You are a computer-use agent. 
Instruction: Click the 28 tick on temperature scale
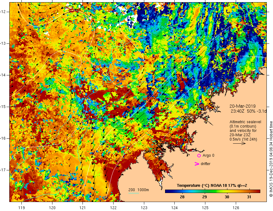(x=182, y=197)
